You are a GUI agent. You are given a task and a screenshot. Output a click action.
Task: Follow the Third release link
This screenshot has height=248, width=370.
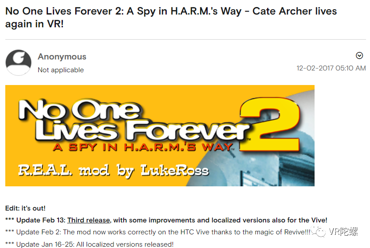(x=88, y=220)
